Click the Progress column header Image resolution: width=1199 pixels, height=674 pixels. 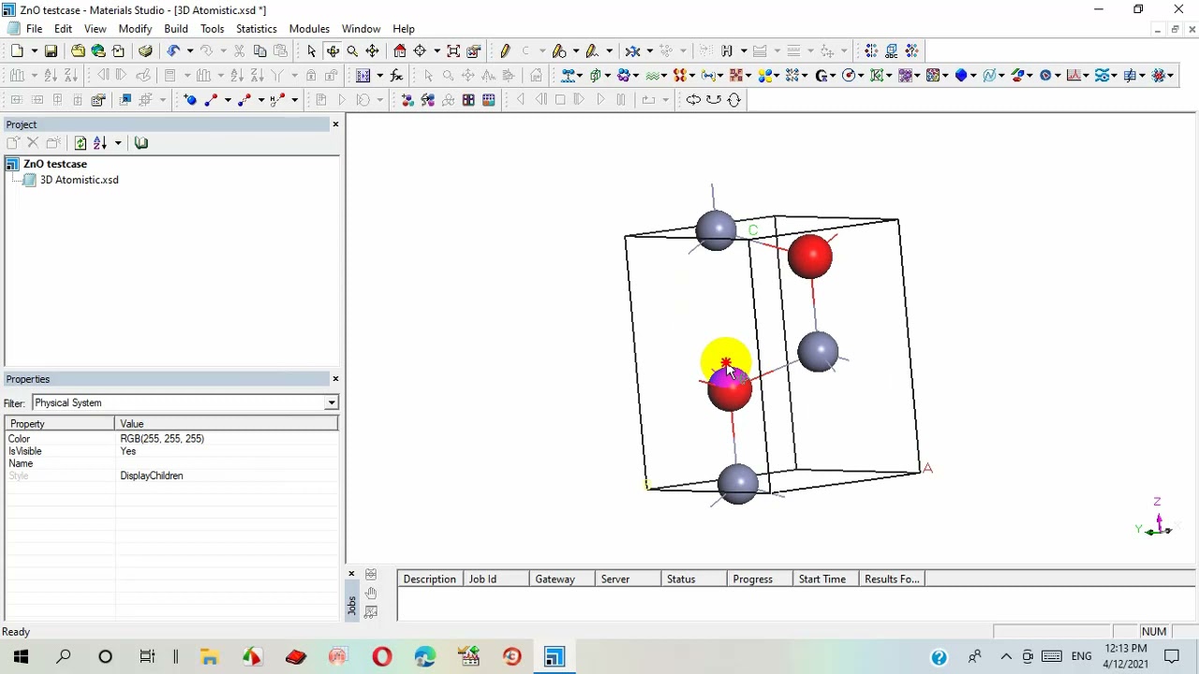click(x=761, y=579)
